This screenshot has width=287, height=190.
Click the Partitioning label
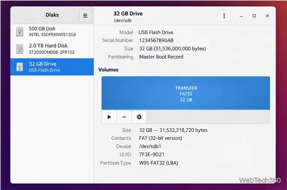coord(121,57)
